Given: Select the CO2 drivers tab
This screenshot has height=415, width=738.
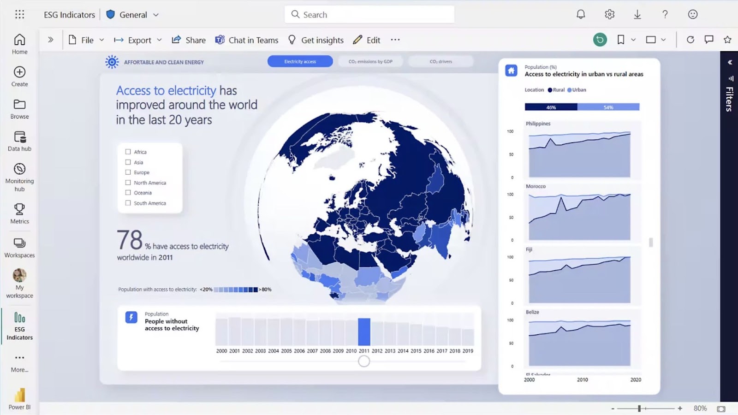Looking at the screenshot, I should click(x=440, y=61).
